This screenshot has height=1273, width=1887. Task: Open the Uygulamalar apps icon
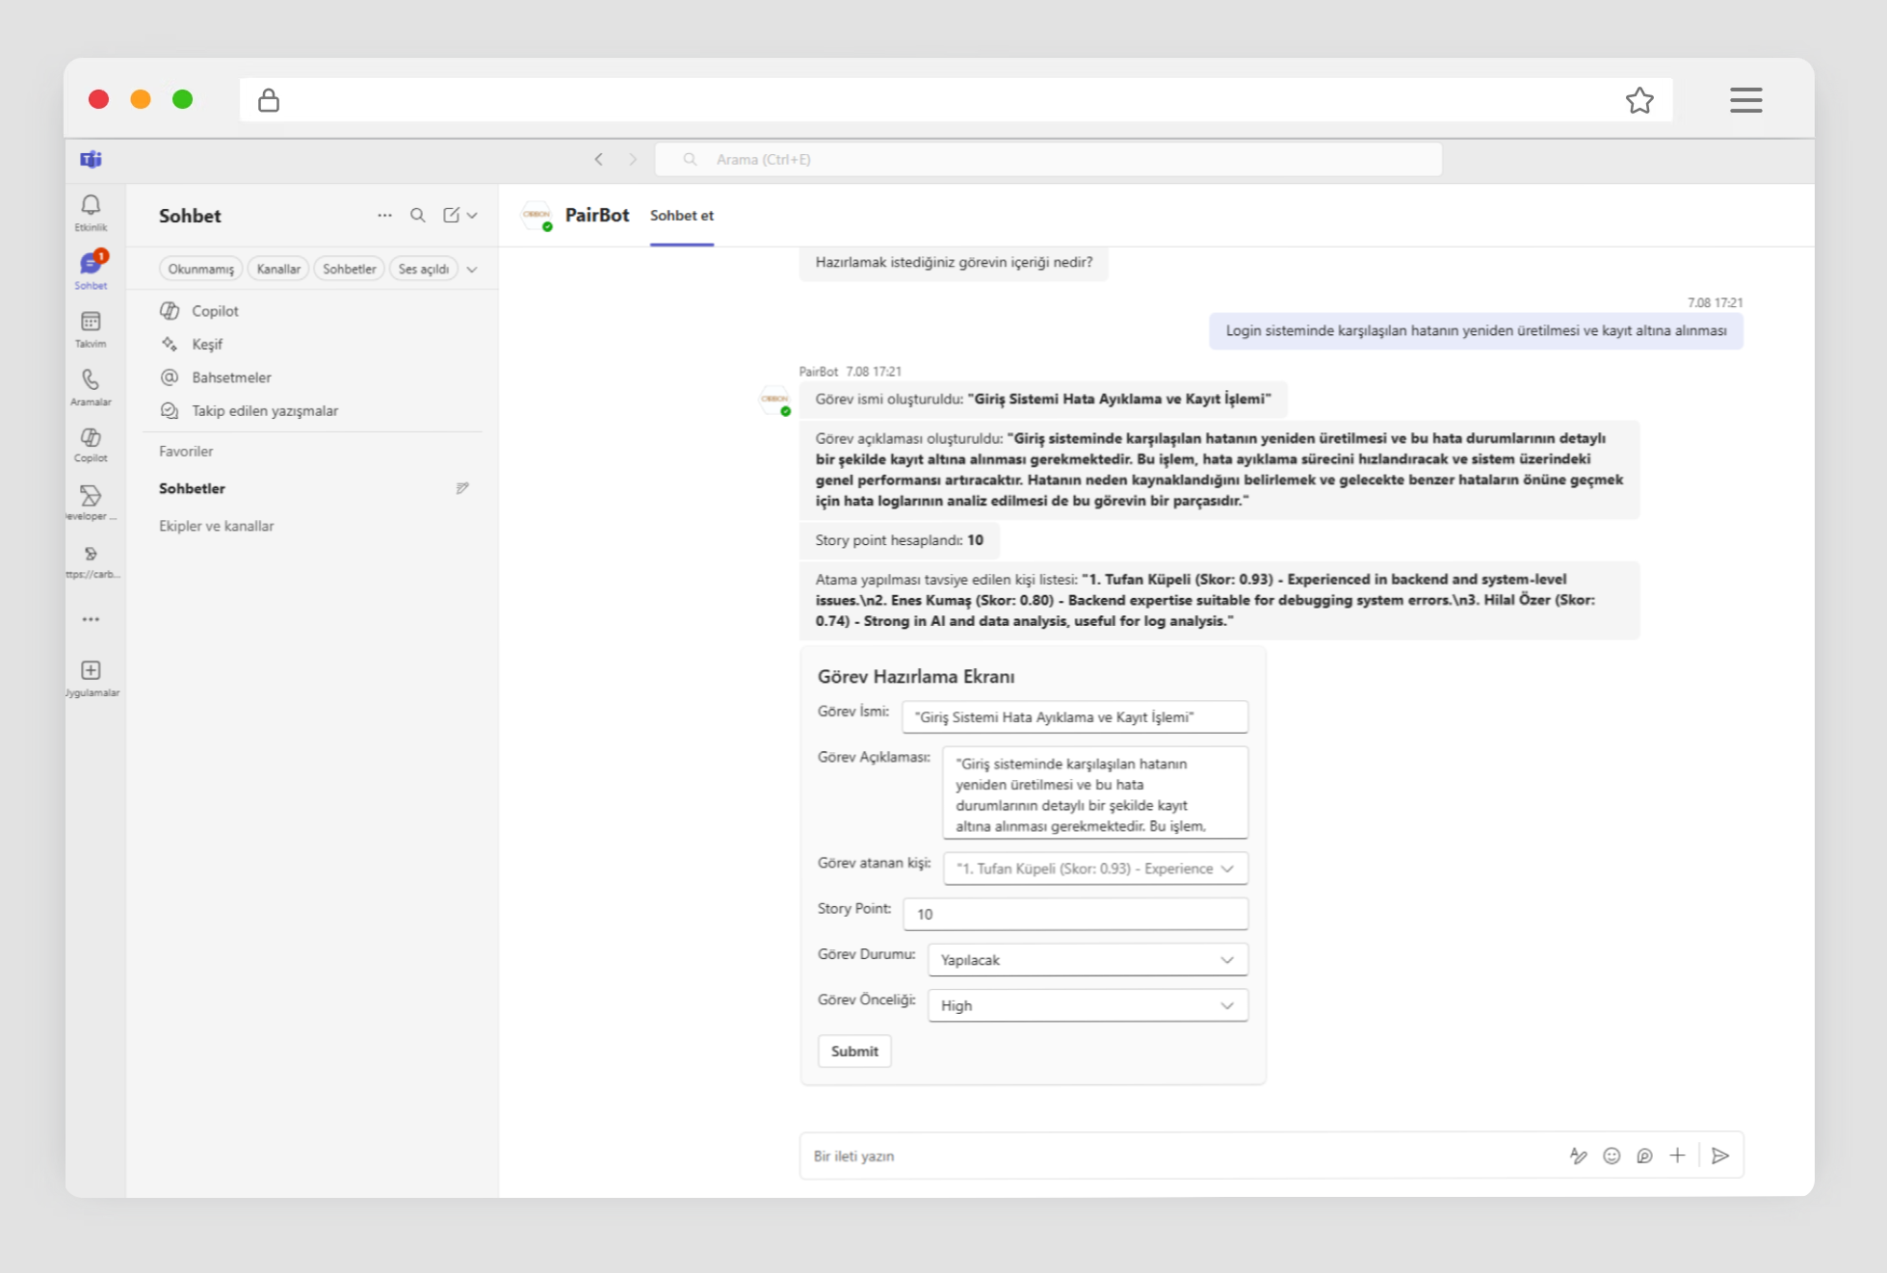(91, 671)
